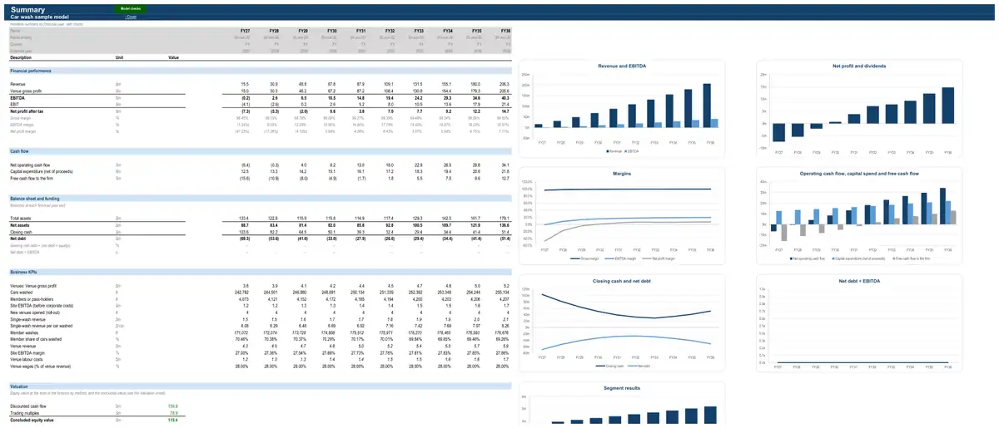Open the Cover hyperlink
This screenshot has height=428, width=999.
[131, 17]
